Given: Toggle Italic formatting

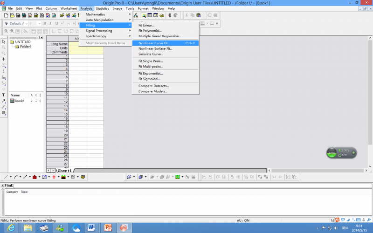Looking at the screenshot, I should (x=50, y=24).
